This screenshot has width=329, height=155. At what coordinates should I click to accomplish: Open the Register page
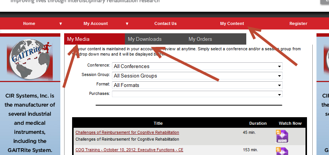[x=298, y=23]
